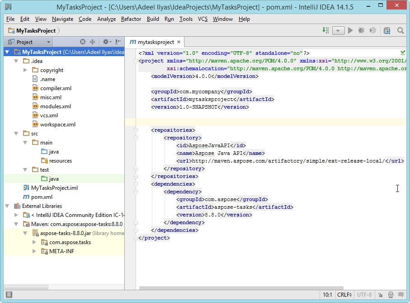Toggle the Hector inspection icon in status bar
The width and height of the screenshot is (410, 303).
tap(391, 295)
